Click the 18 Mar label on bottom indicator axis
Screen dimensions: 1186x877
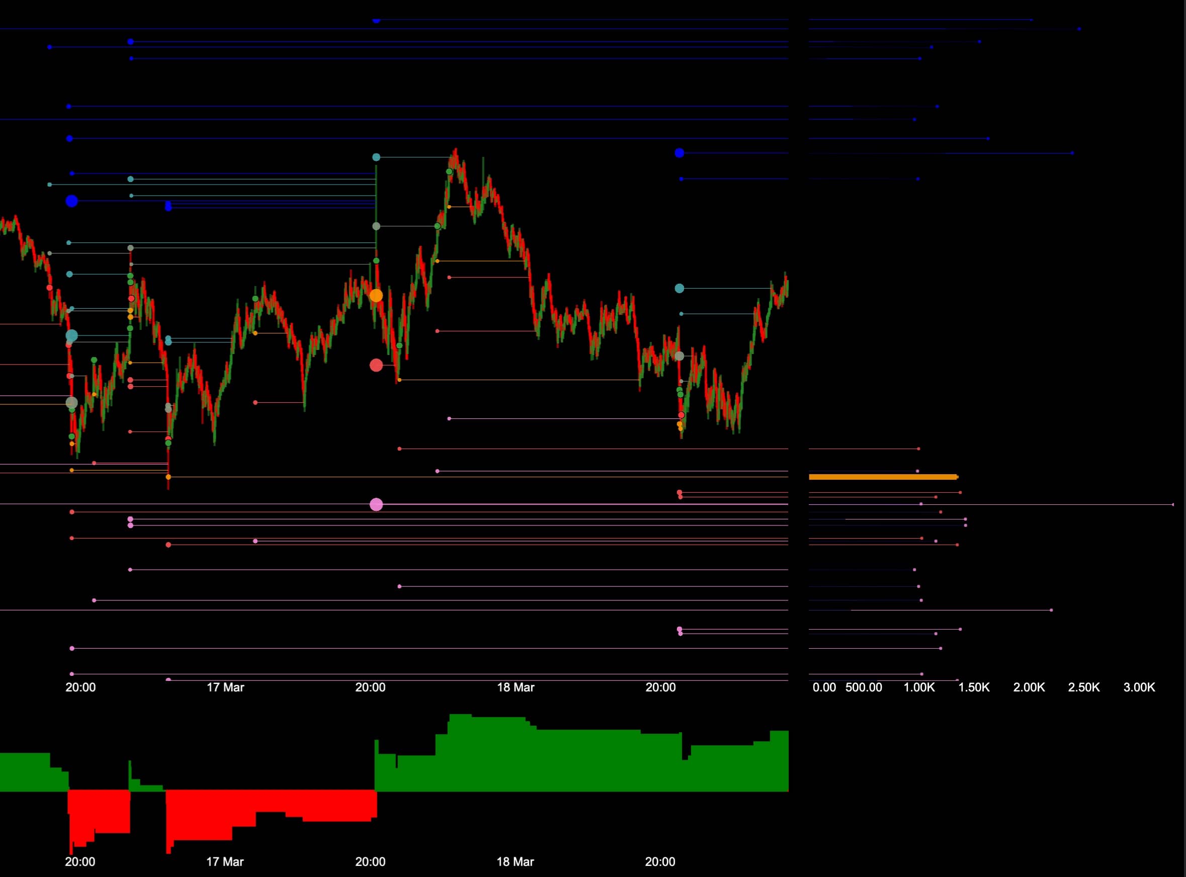pyautogui.click(x=515, y=861)
